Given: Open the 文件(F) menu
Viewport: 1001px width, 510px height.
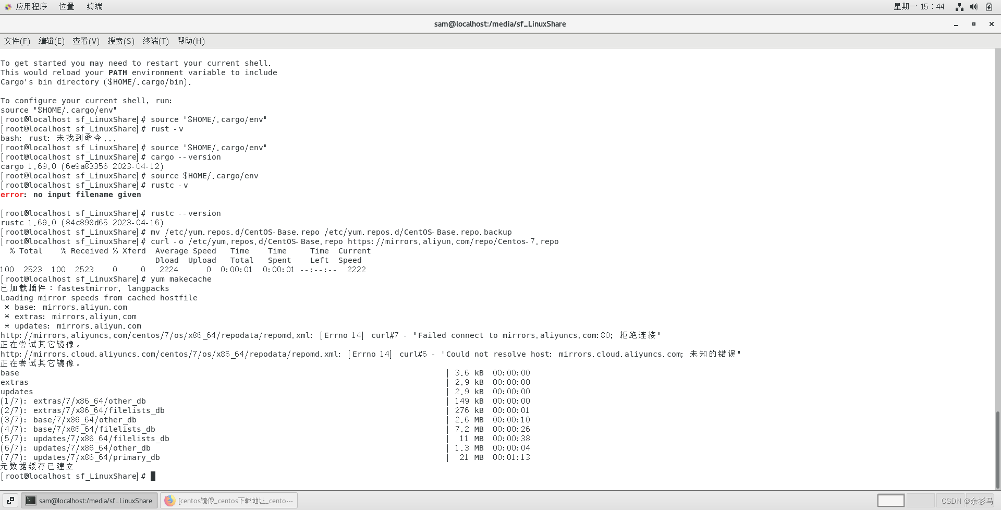Looking at the screenshot, I should click(x=17, y=41).
